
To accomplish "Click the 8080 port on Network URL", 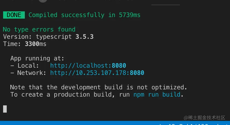I will point(137,73).
